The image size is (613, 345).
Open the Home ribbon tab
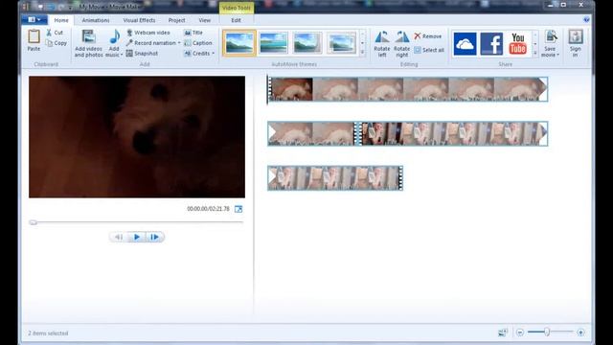61,20
